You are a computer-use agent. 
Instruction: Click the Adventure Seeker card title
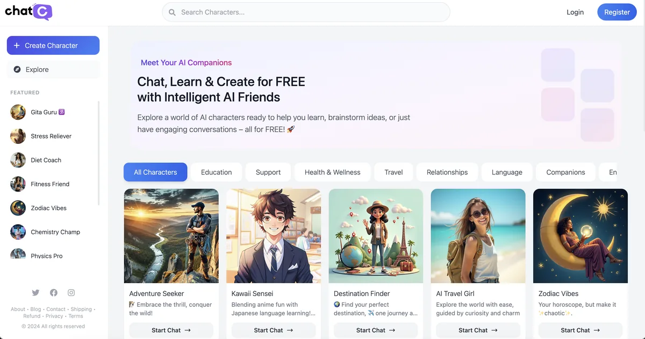[x=156, y=293]
